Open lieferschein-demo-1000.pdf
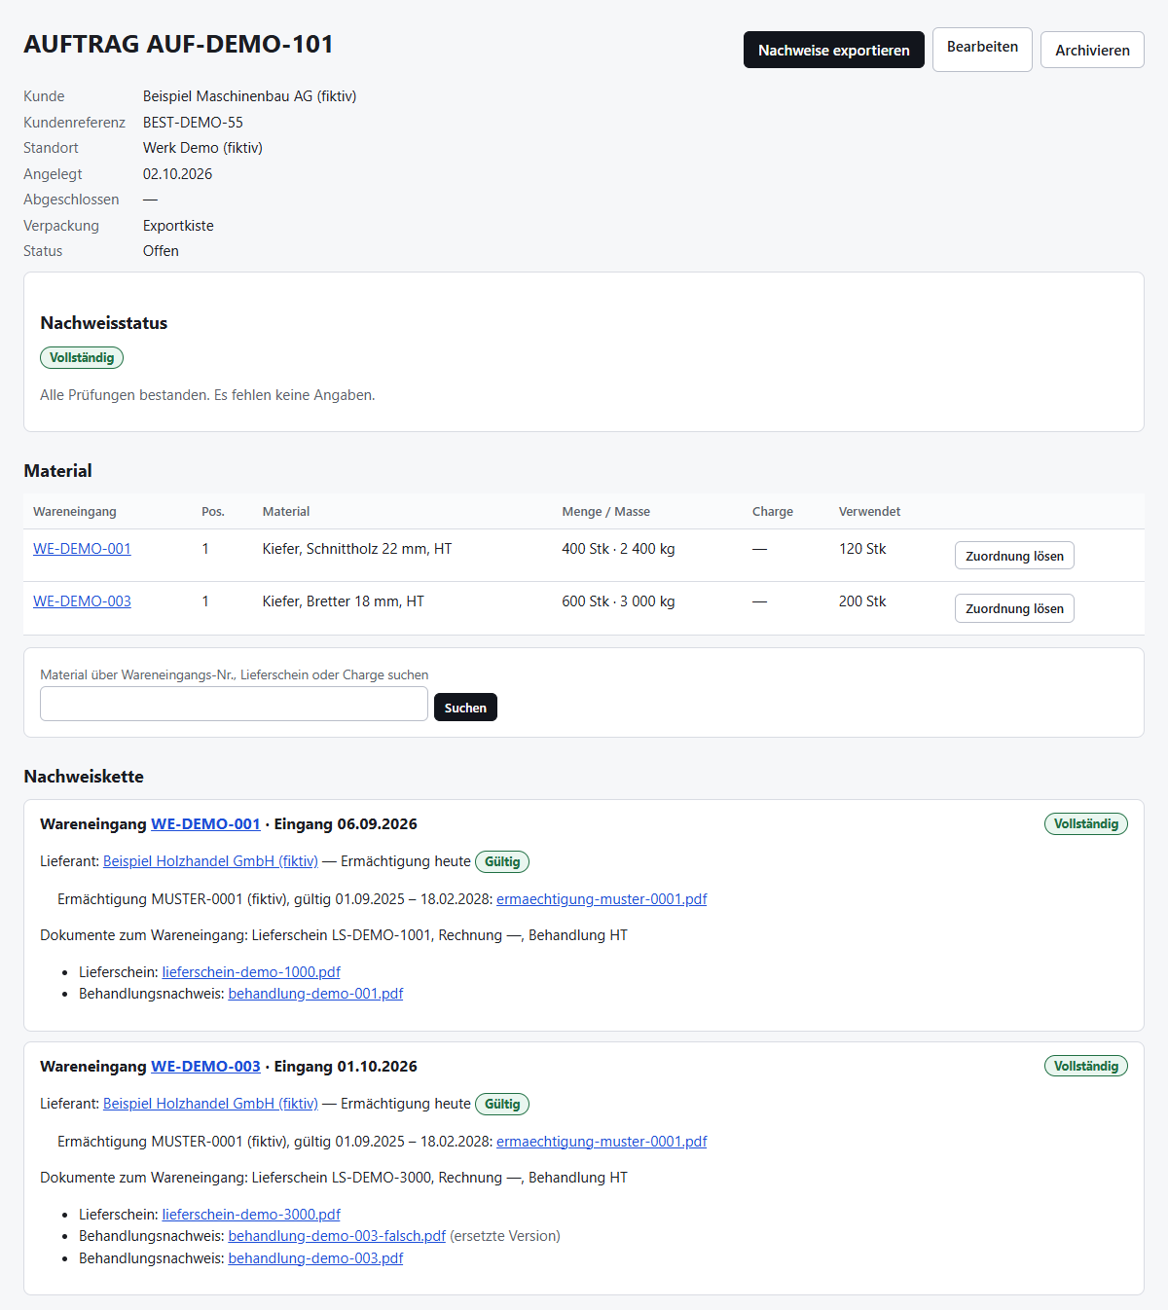 [x=251, y=972]
